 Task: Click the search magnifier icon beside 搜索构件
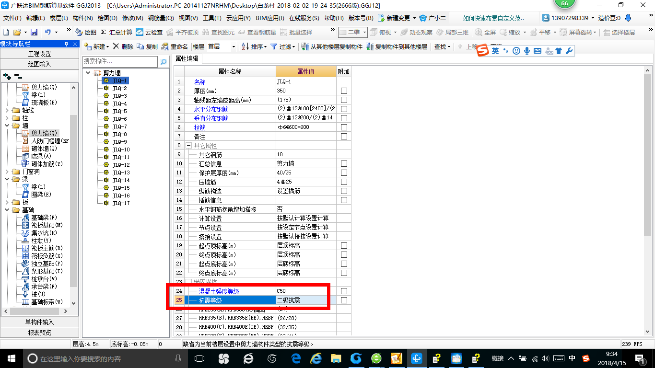coord(164,62)
